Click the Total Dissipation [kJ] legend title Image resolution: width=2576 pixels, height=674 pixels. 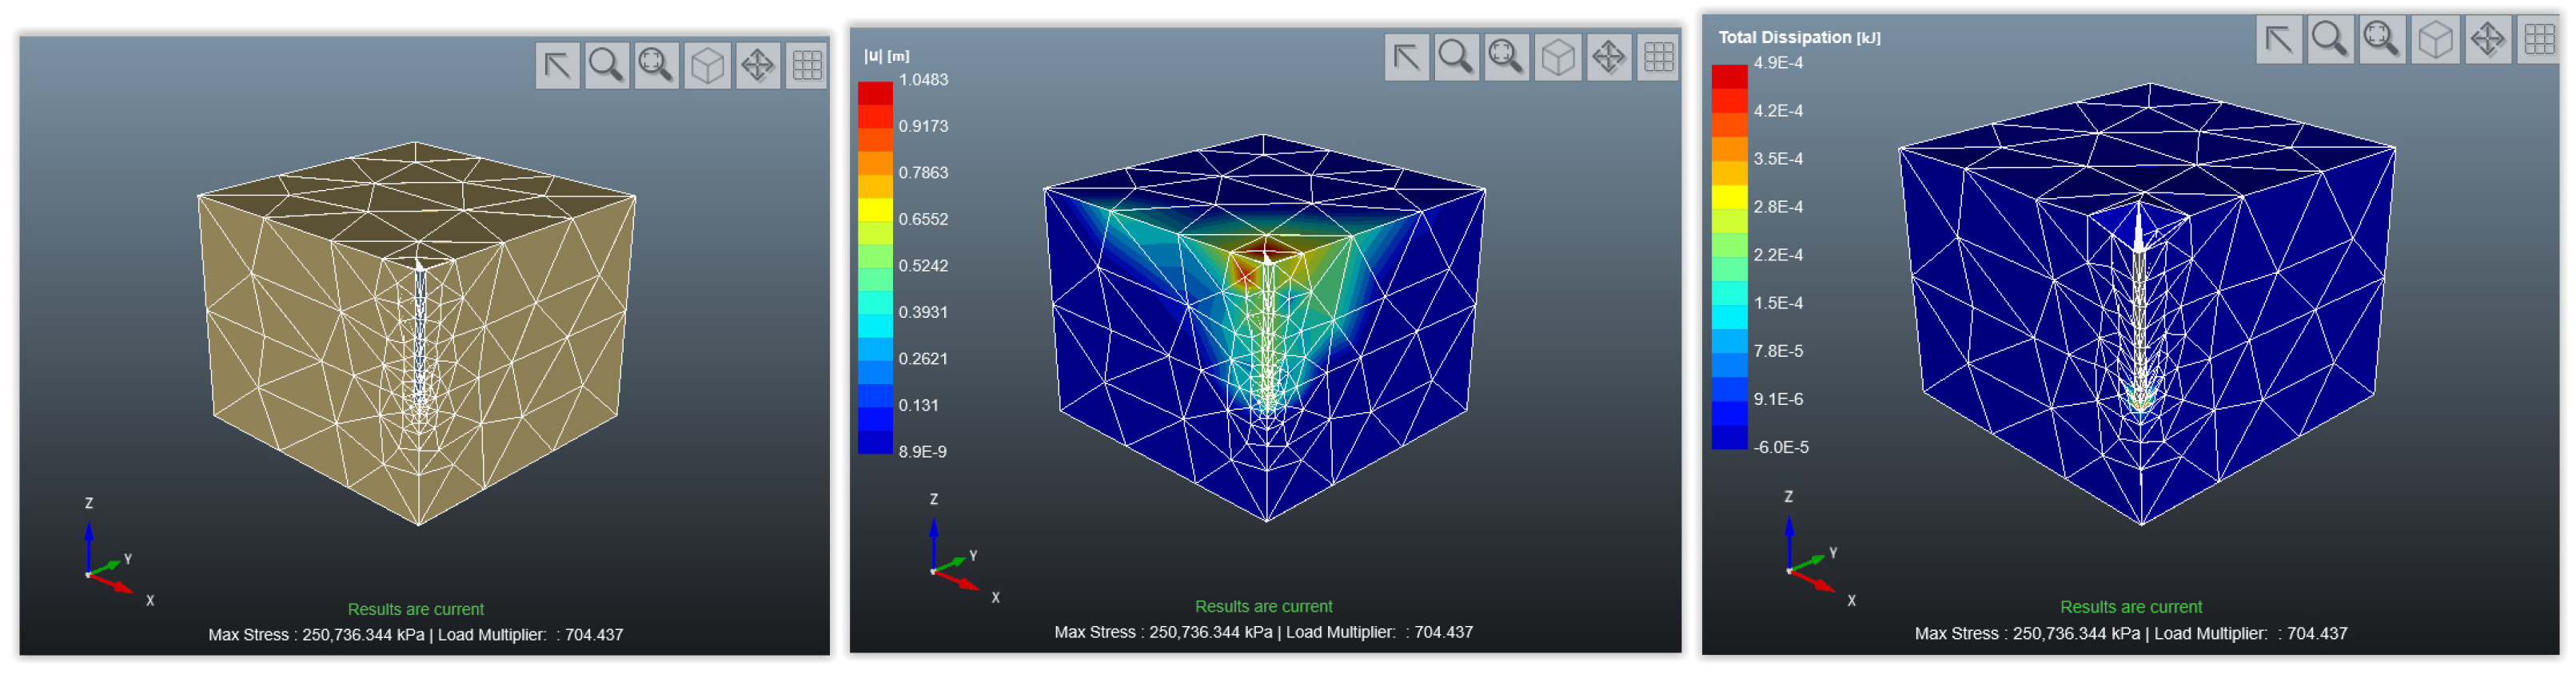1798,38
